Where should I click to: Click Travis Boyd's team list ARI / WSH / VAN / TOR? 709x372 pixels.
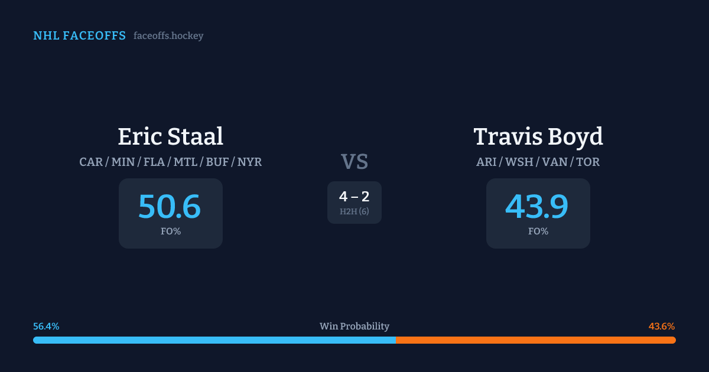[538, 162]
